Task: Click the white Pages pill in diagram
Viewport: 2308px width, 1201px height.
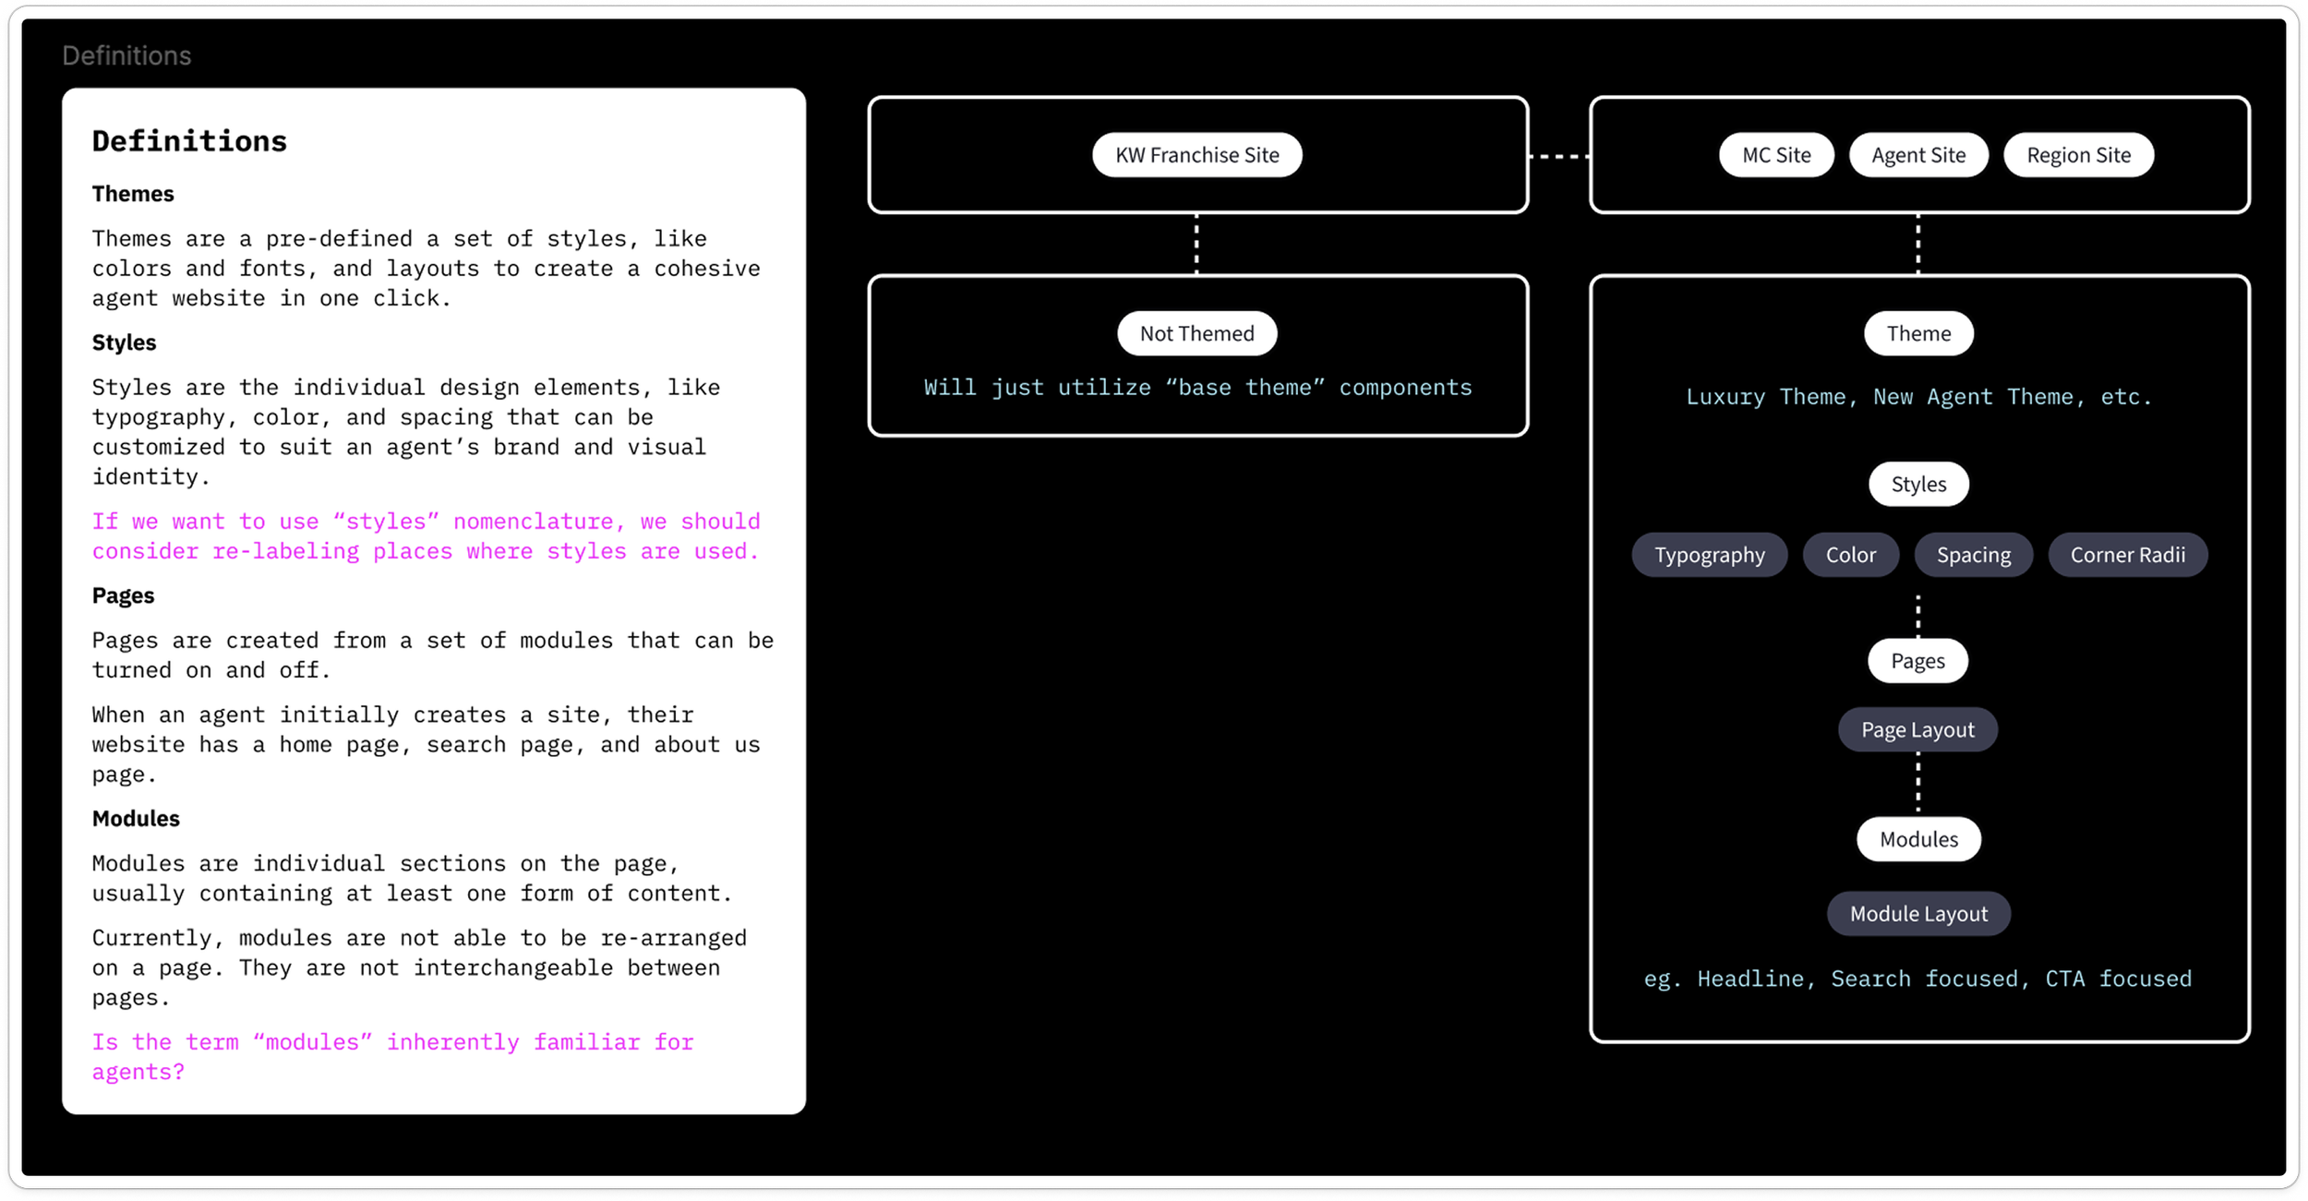Action: click(x=1917, y=661)
